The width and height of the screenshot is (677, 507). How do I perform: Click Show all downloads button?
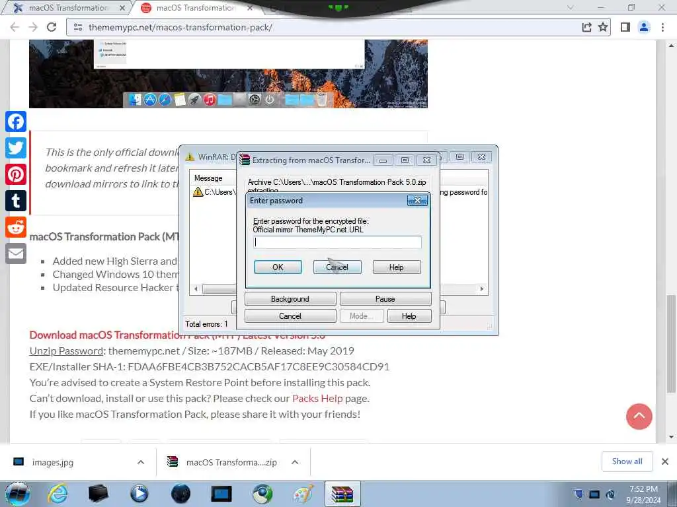tap(627, 461)
